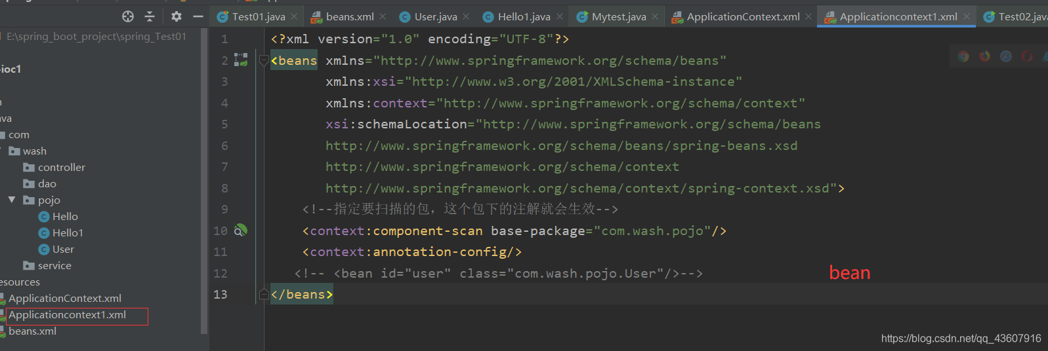Select the pojo package label
The height and width of the screenshot is (351, 1048).
pyautogui.click(x=49, y=200)
